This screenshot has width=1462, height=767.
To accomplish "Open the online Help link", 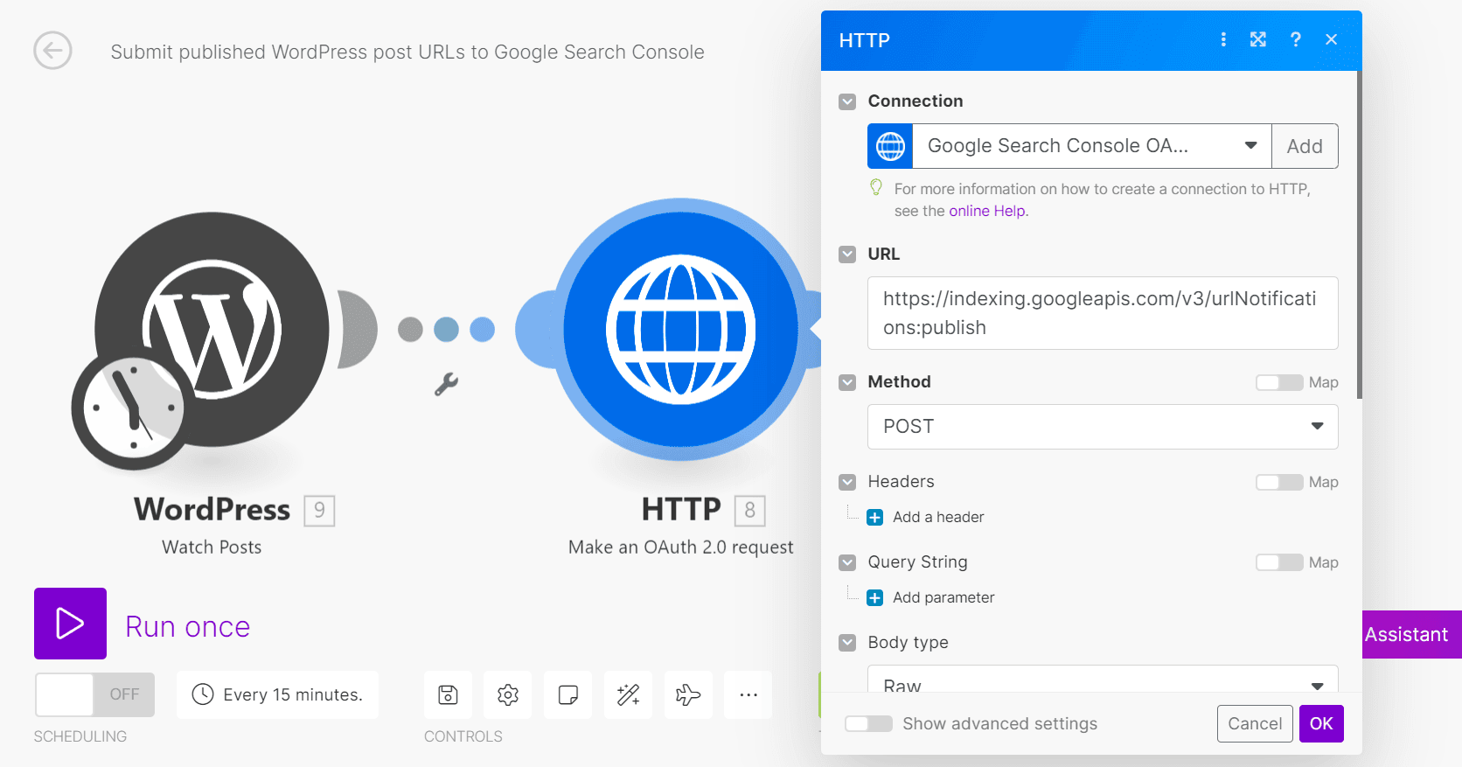I will (987, 211).
